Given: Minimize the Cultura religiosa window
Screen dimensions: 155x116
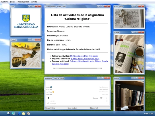Looking at the screenshot, I should pyautogui.click(x=99, y=6).
